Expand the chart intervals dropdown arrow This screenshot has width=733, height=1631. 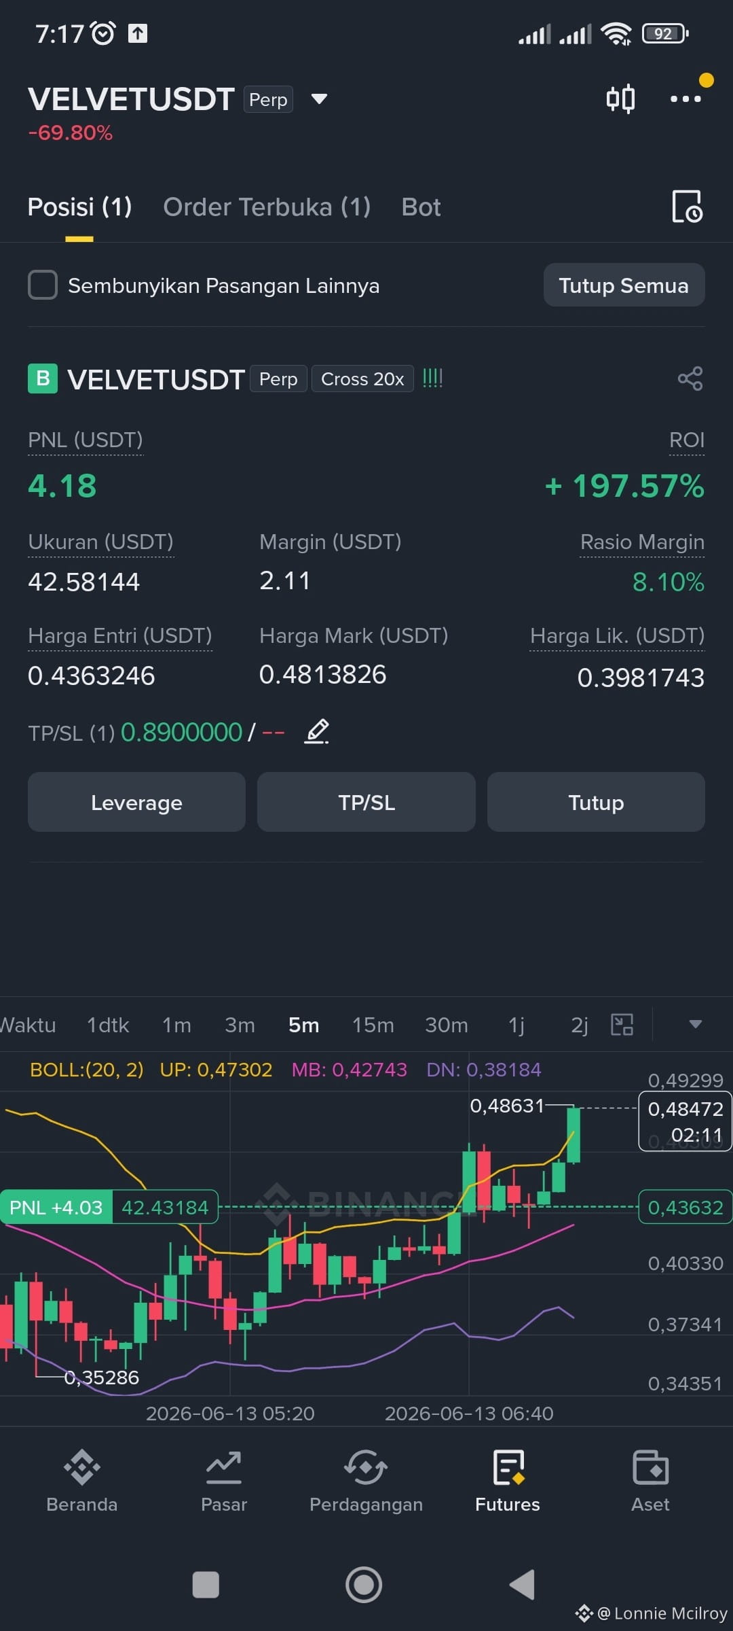[695, 1024]
